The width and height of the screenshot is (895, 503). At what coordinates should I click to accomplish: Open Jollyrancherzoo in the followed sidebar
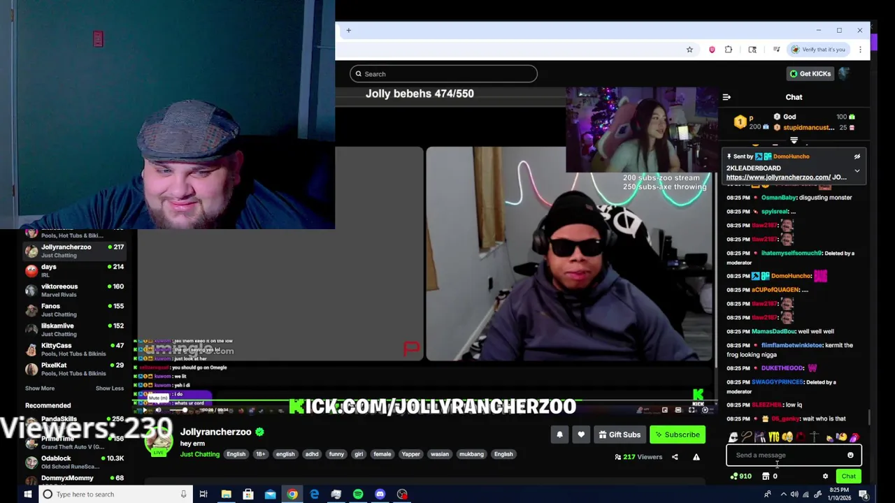[x=74, y=251]
